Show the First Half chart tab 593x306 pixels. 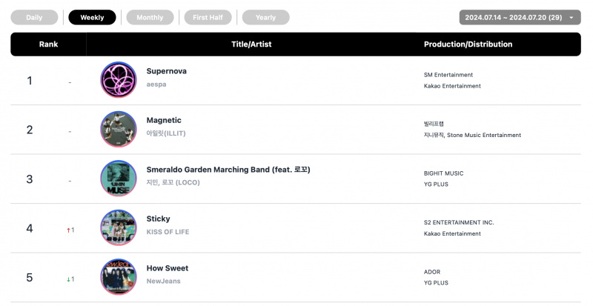(x=208, y=17)
